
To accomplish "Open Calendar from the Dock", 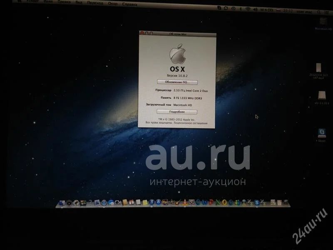I will (x=132, y=202).
